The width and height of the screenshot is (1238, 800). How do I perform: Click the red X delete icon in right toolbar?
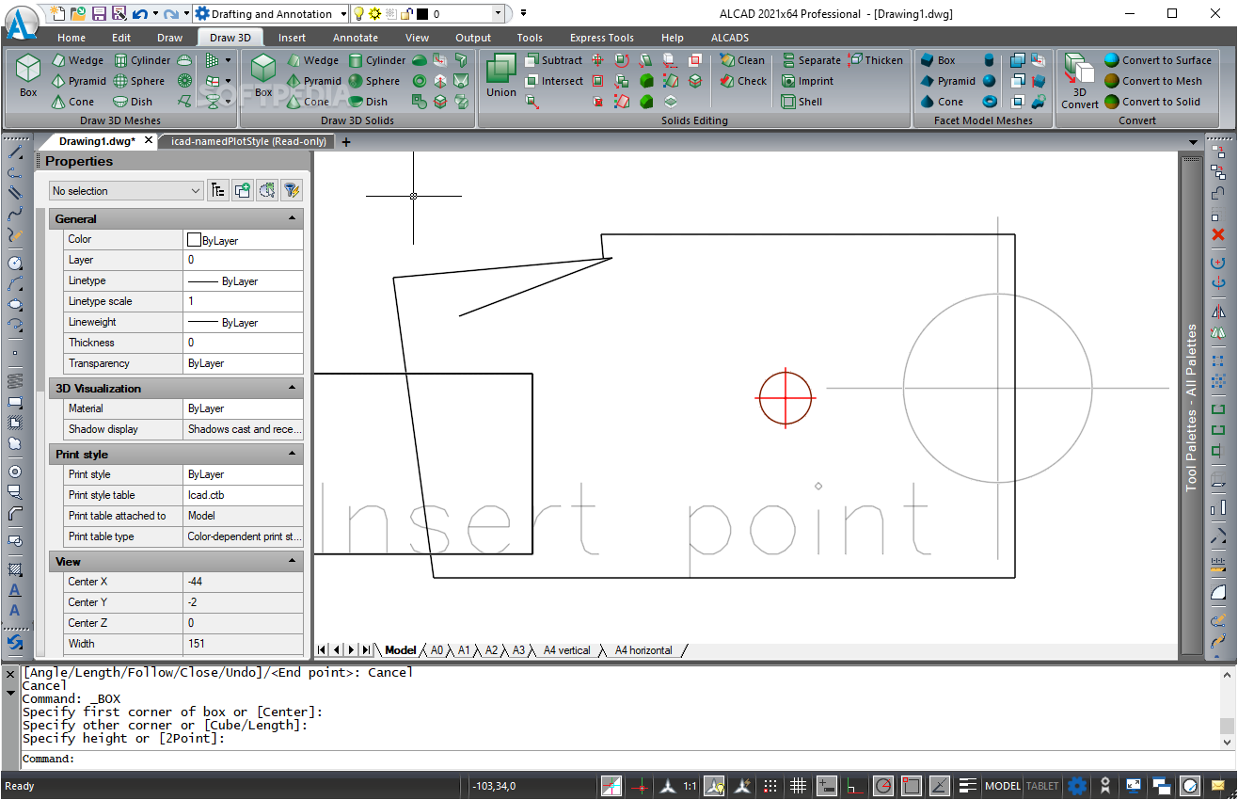tap(1218, 233)
